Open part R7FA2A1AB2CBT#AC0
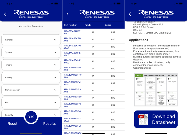 72,32
